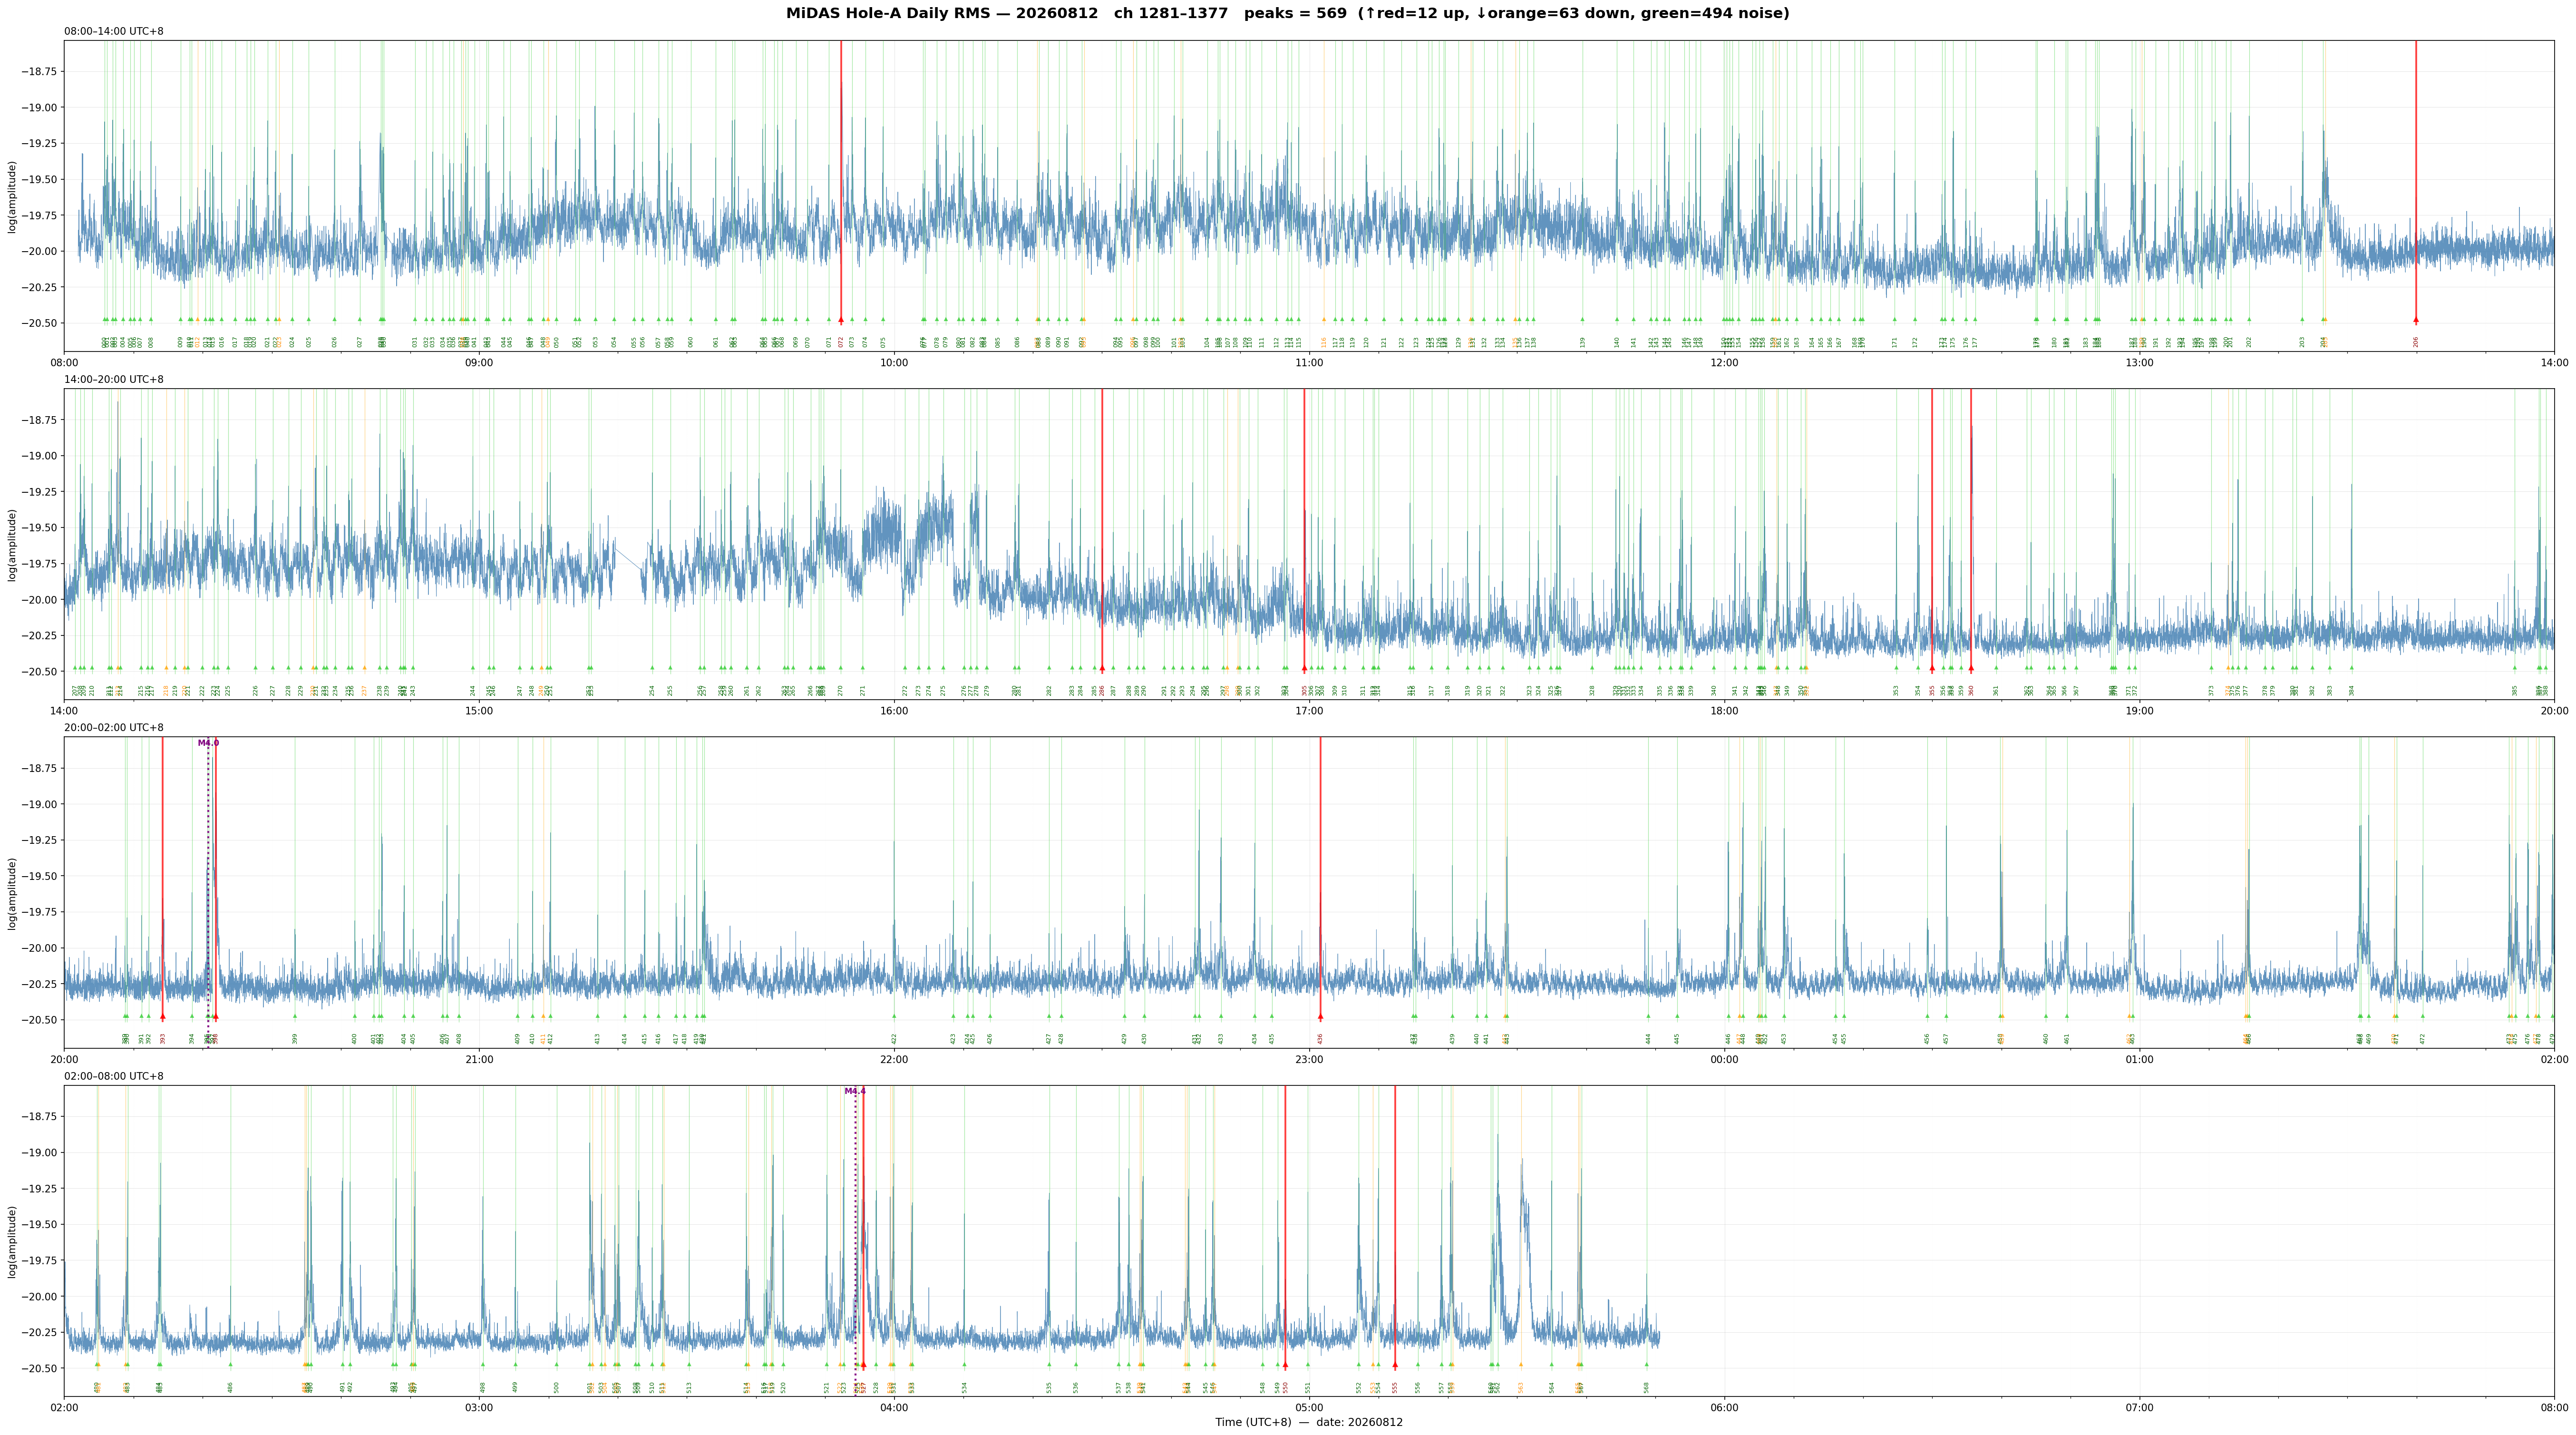Click the 17:00 time tick label
This screenshot has width=2576, height=1435.
pyautogui.click(x=1309, y=711)
